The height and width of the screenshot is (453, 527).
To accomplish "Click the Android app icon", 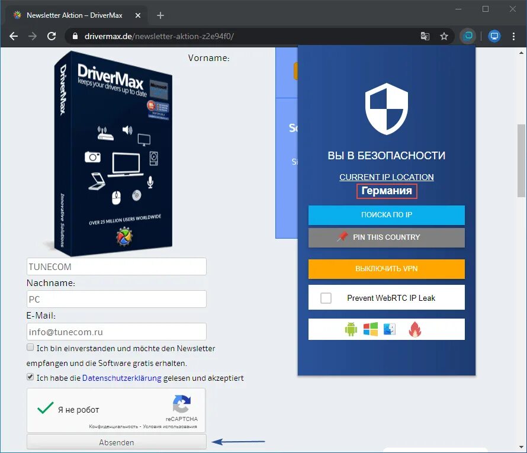I will [351, 329].
